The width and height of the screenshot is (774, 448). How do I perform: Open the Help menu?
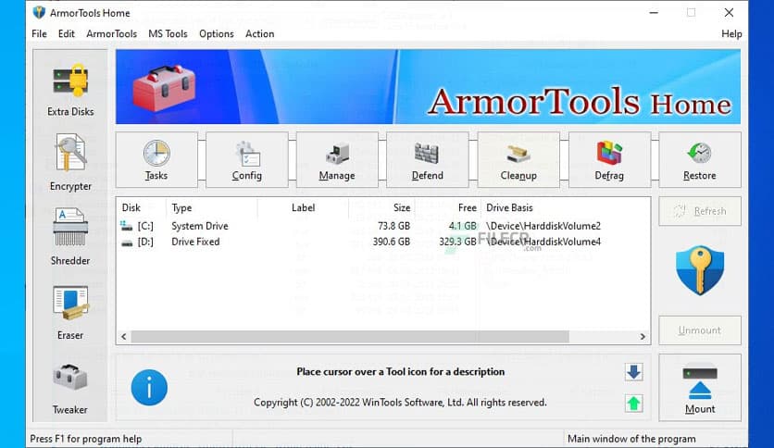point(731,33)
